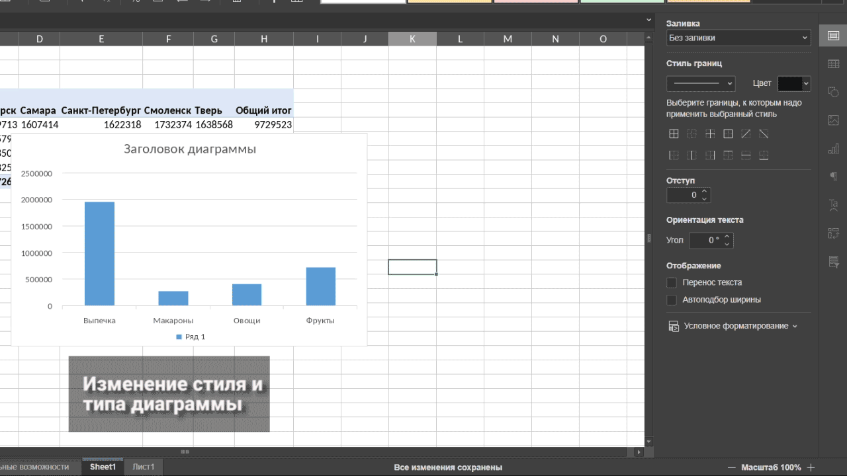Viewport: 847px width, 476px height.
Task: Increase Угол angle with up arrow
Action: click(x=727, y=237)
